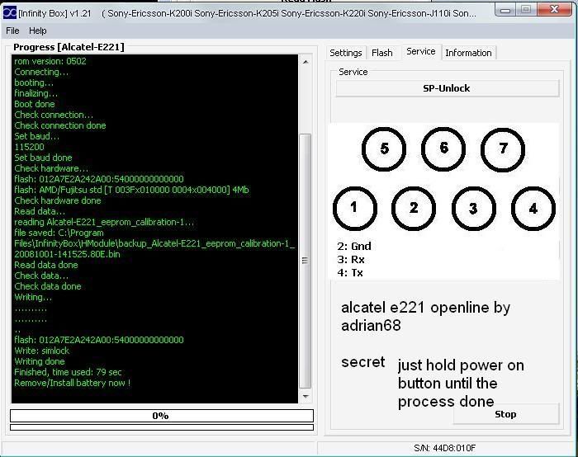This screenshot has height=457, width=578.
Task: Click the log scrollbar up arrow
Action: pos(306,62)
